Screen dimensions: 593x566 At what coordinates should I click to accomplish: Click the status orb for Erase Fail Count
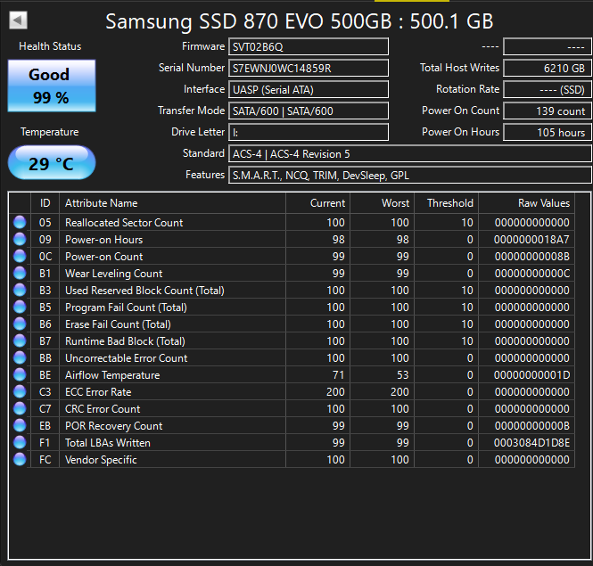coord(20,324)
